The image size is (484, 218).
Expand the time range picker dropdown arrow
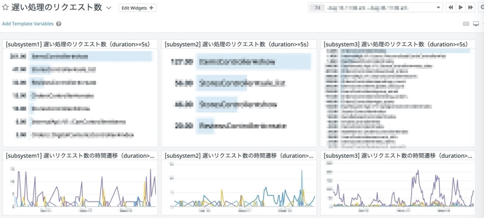[439, 7]
